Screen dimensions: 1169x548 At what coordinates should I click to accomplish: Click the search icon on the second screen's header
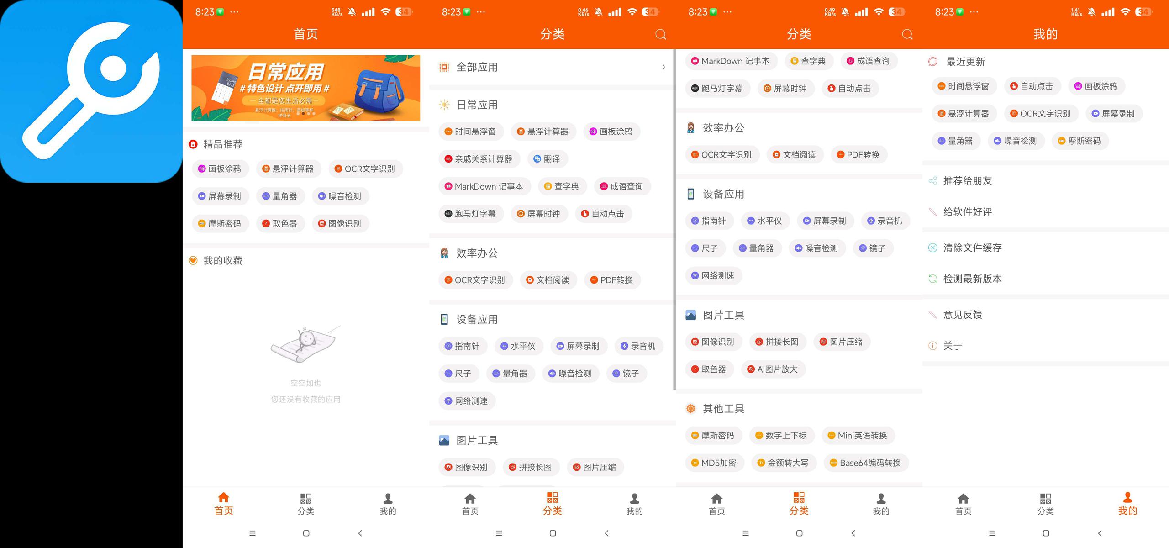coord(660,34)
